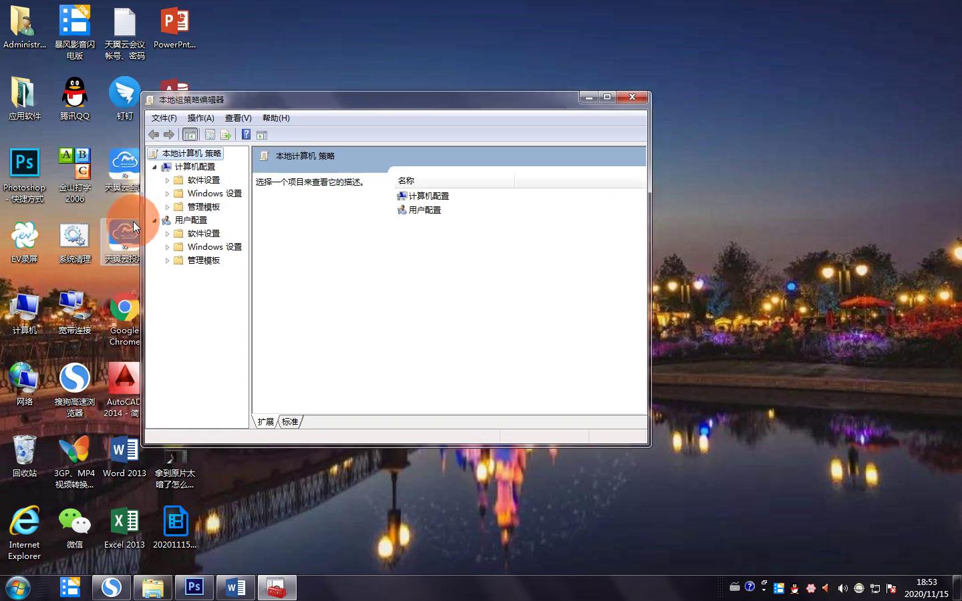This screenshot has height=601, width=962.
Task: Click the Windows Start button
Action: click(18, 588)
